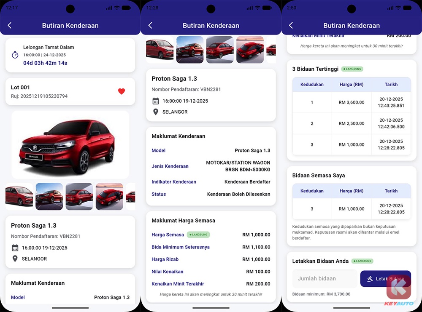Select second car thumbnail on left screen gallery
Viewport: 422px width, 312px height.
[49, 197]
